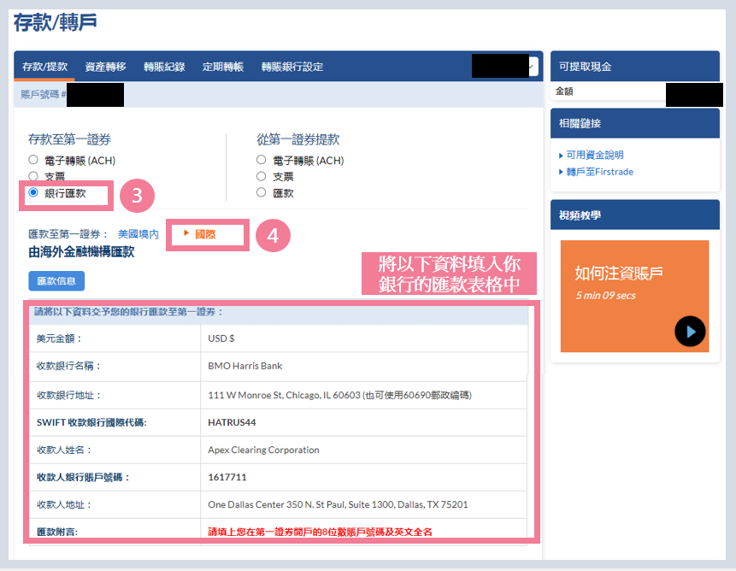The image size is (736, 571).
Task: Click the 收款人銀行賬戶號碼 label
Action: (83, 477)
